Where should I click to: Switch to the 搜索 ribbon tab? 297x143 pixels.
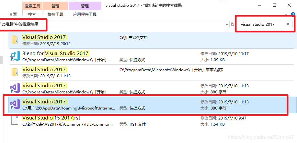pos(32,14)
